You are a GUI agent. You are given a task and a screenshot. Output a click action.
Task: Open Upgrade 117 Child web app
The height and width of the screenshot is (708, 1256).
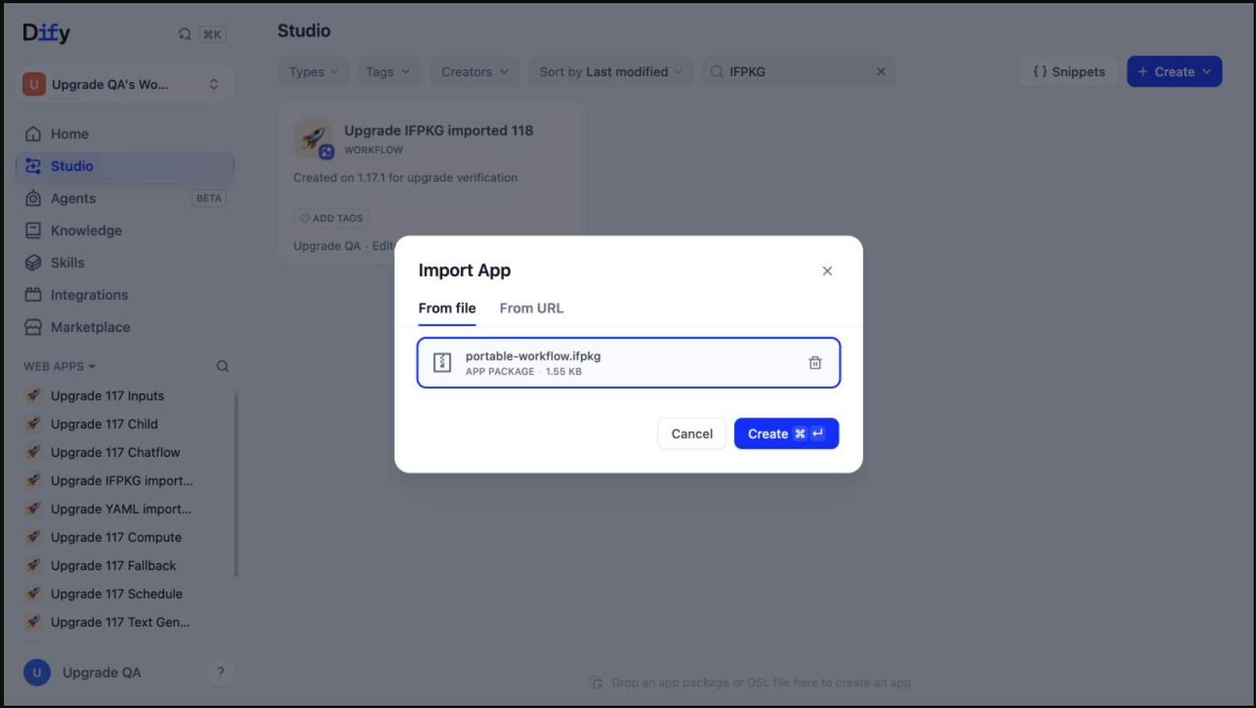pos(125,424)
